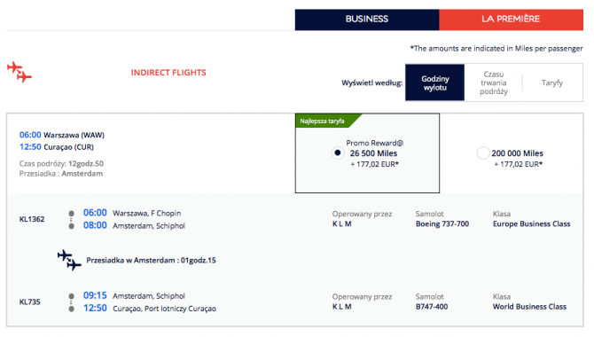The width and height of the screenshot is (594, 337).
Task: Click the KL735 flight route dots icon
Action: click(71, 302)
